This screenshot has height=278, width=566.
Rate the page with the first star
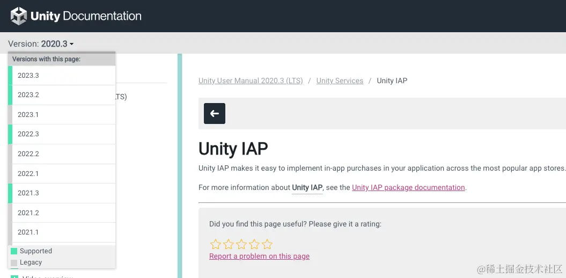coord(216,244)
